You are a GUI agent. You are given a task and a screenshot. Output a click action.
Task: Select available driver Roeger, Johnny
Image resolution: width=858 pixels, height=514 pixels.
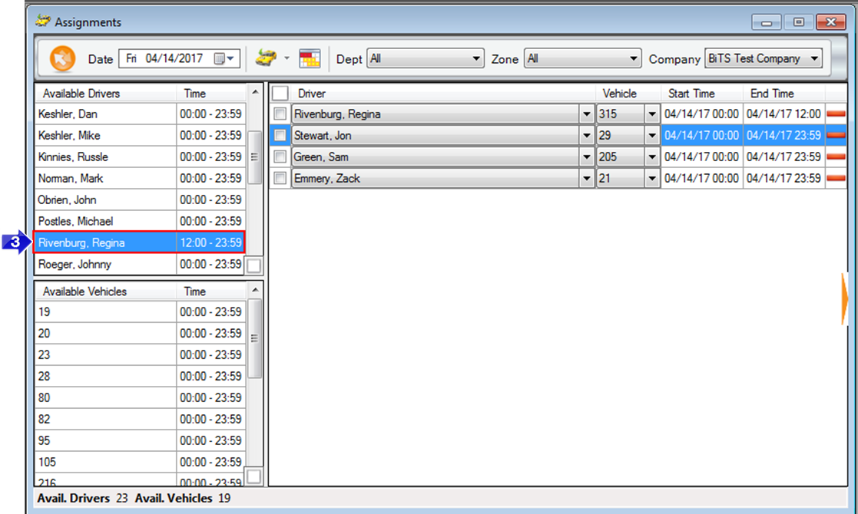(x=140, y=265)
